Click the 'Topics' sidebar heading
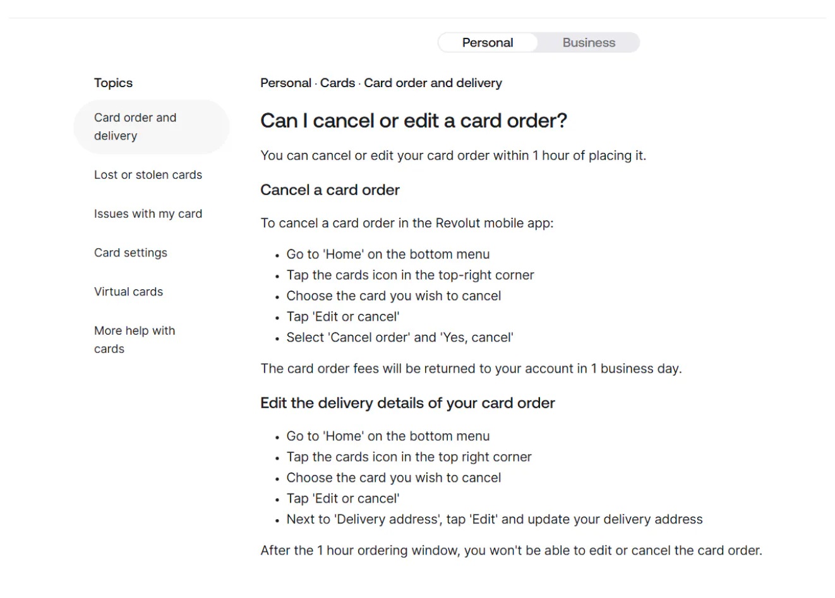Viewport: 835px width, 598px height. pos(113,83)
